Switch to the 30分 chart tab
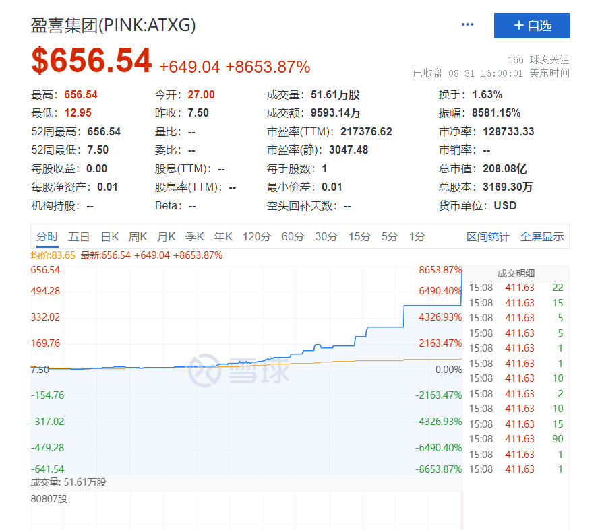This screenshot has width=600, height=530. [x=326, y=237]
